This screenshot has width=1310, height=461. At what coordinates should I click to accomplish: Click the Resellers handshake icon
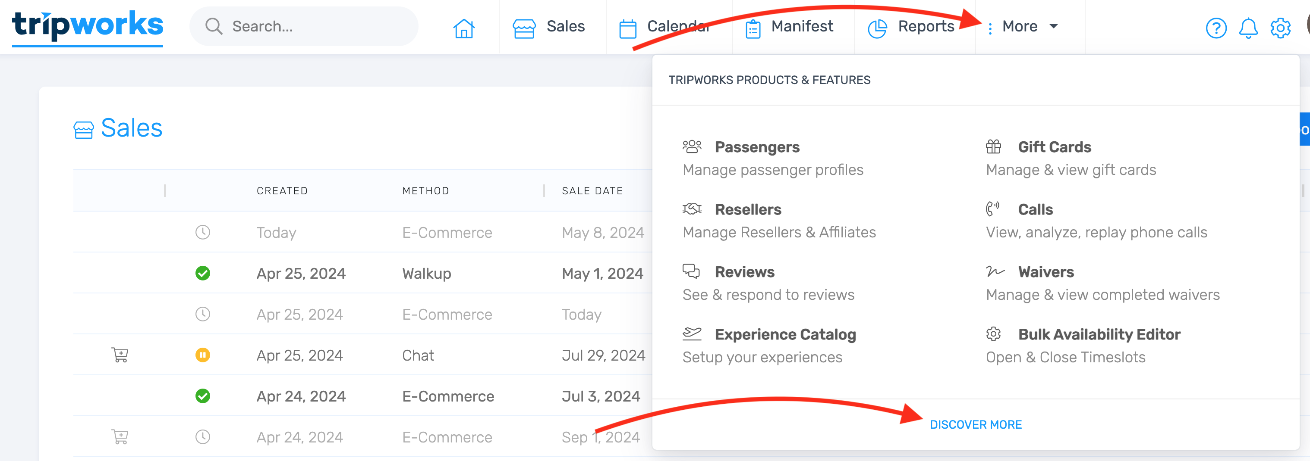(692, 209)
